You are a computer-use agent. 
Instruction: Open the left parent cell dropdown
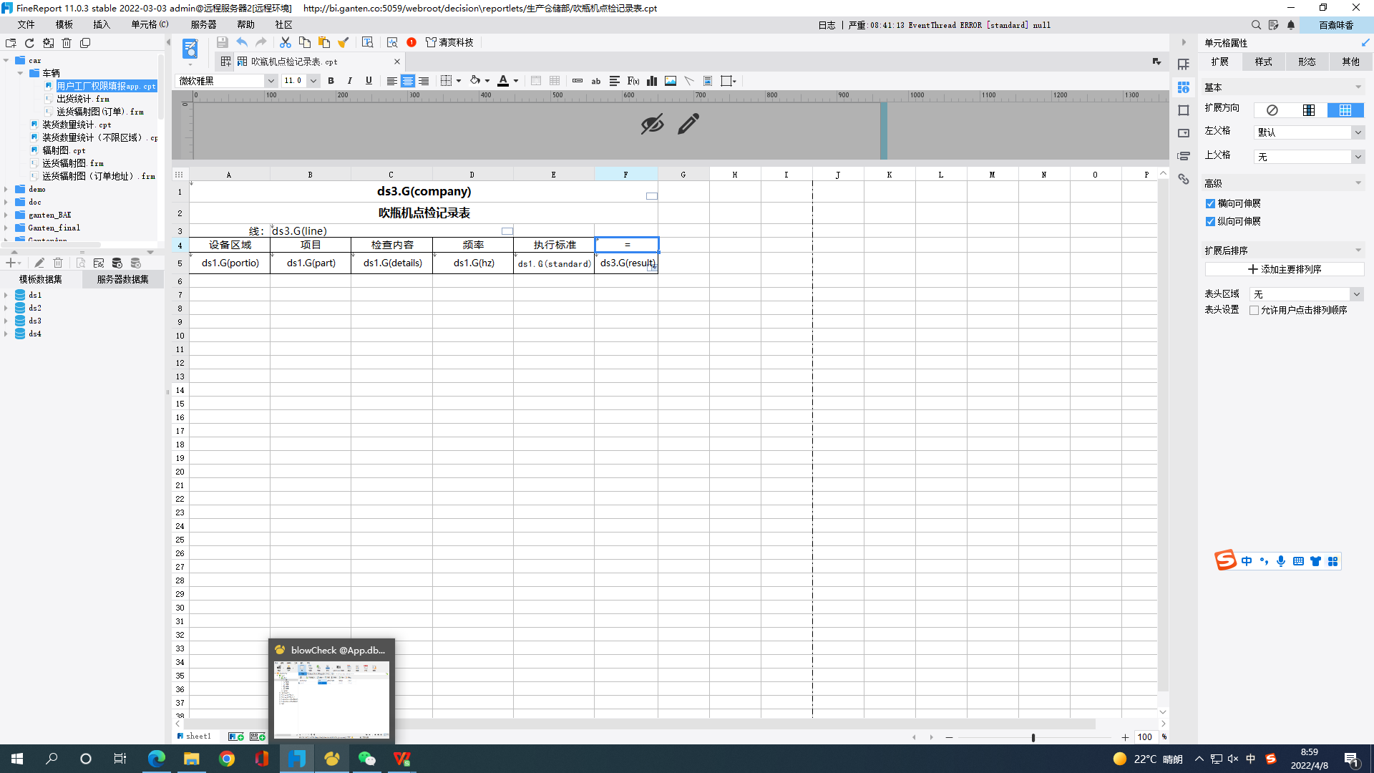pos(1358,132)
